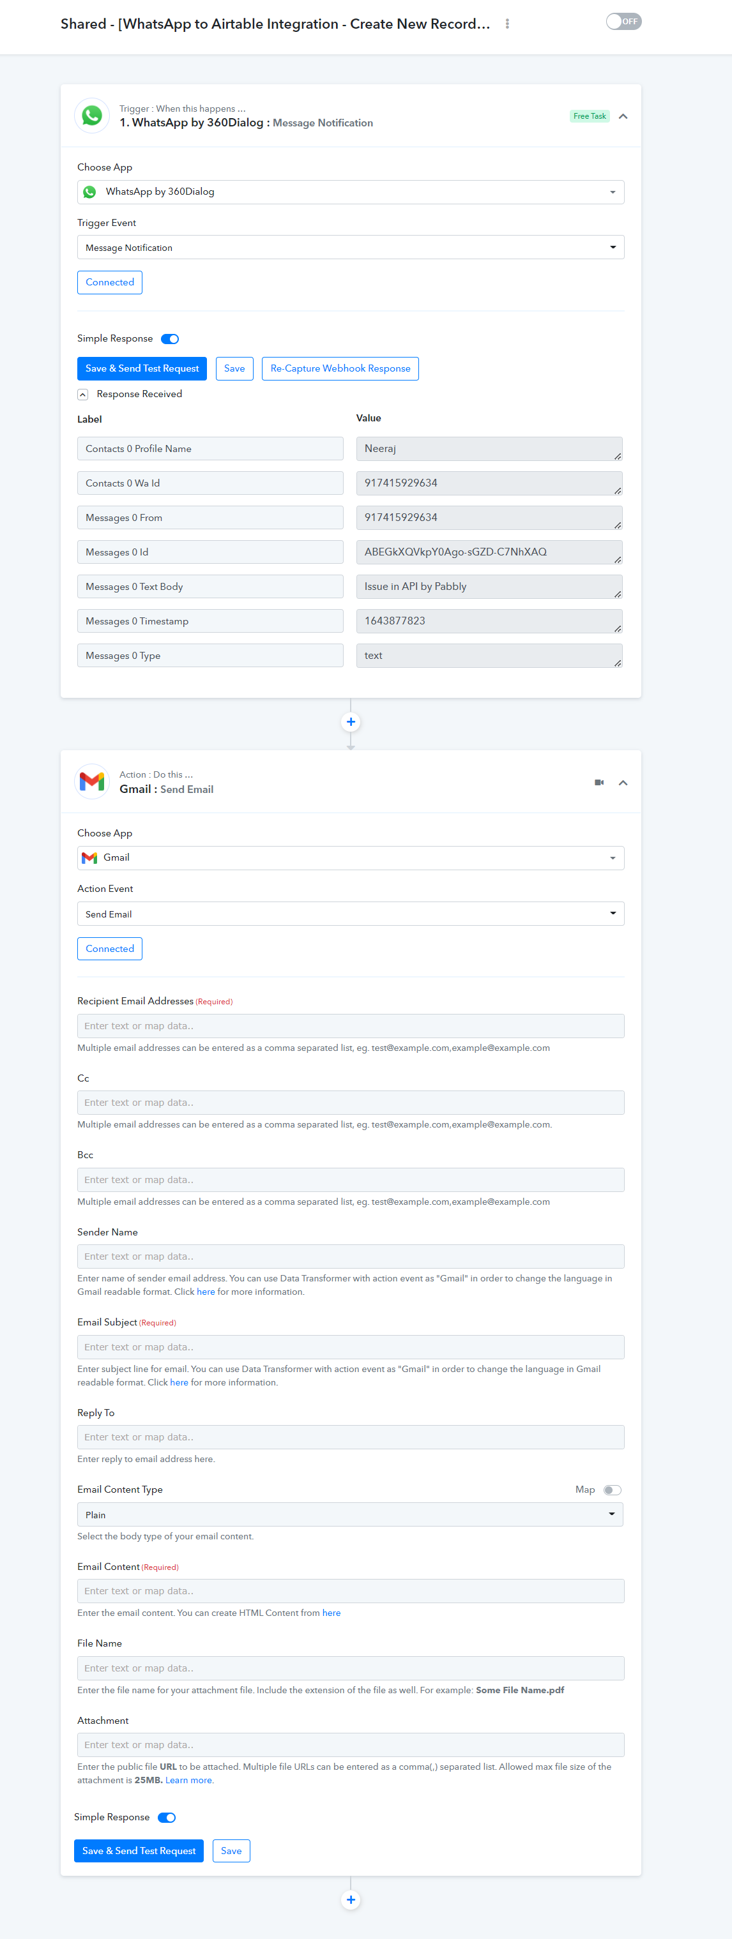
Task: Click the Contacts 0 Profile Name label field
Action: point(210,449)
